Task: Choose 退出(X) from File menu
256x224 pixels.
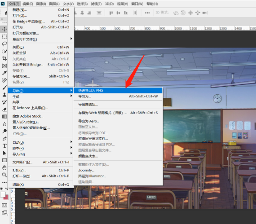Action: point(41,184)
